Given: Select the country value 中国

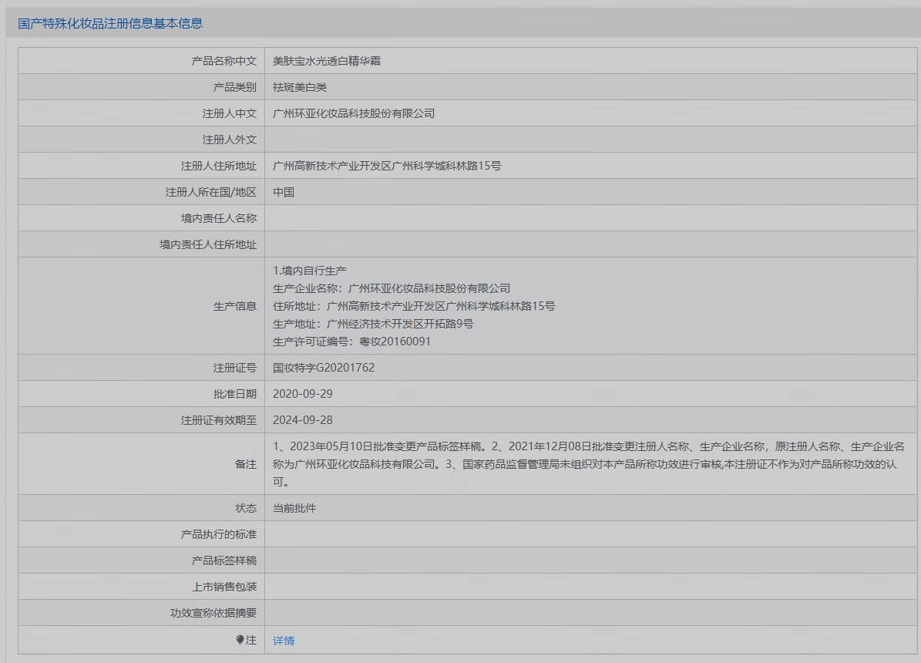Looking at the screenshot, I should [284, 192].
